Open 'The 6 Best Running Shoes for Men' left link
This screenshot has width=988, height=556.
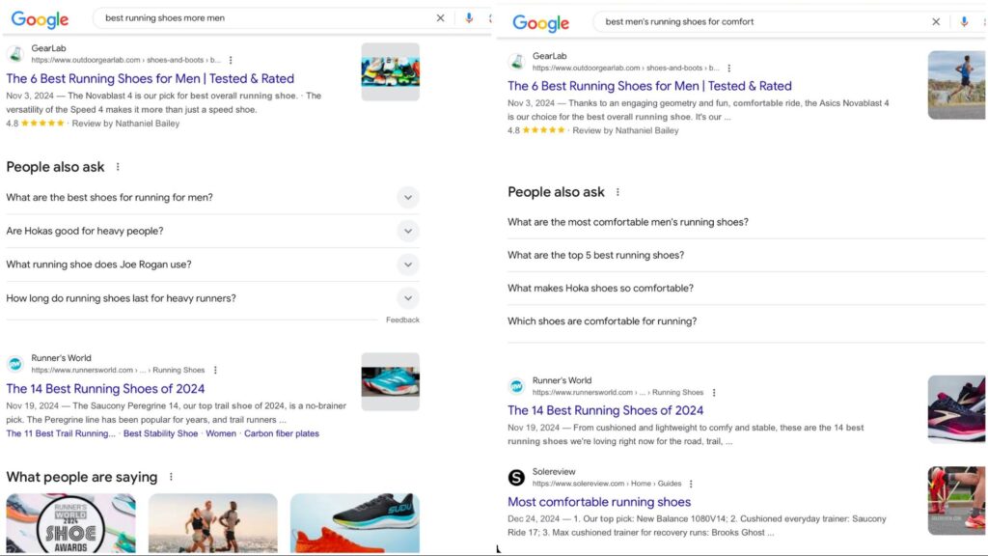click(x=150, y=79)
